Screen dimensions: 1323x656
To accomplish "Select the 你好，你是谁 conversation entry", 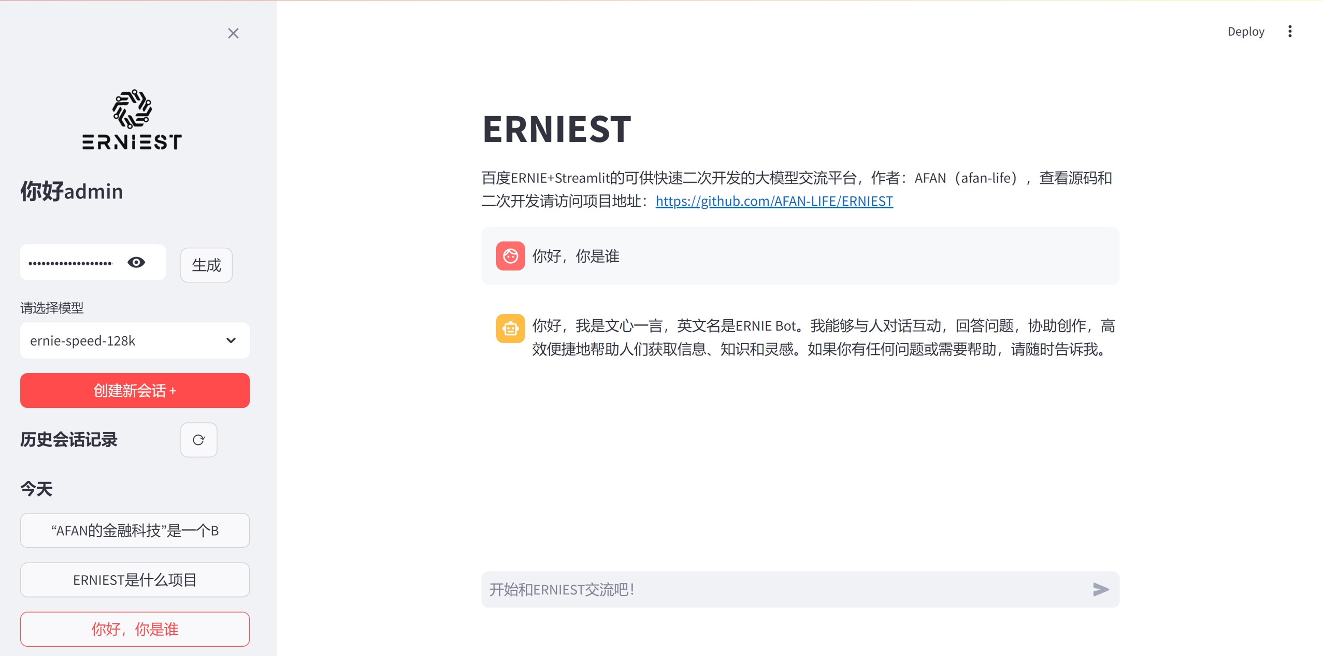I will click(x=135, y=629).
